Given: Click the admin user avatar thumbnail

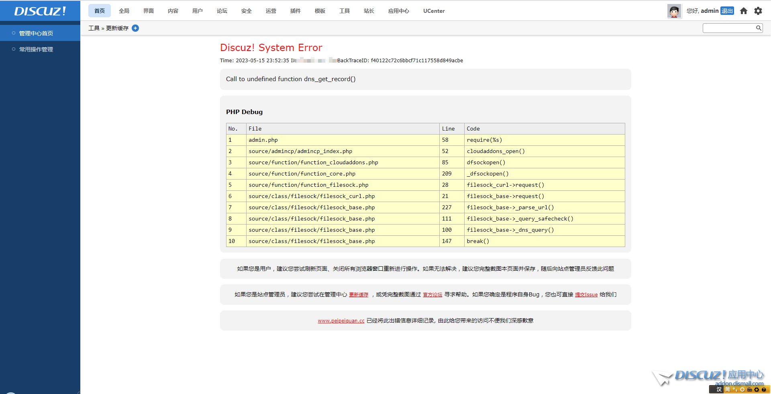Looking at the screenshot, I should (x=674, y=11).
